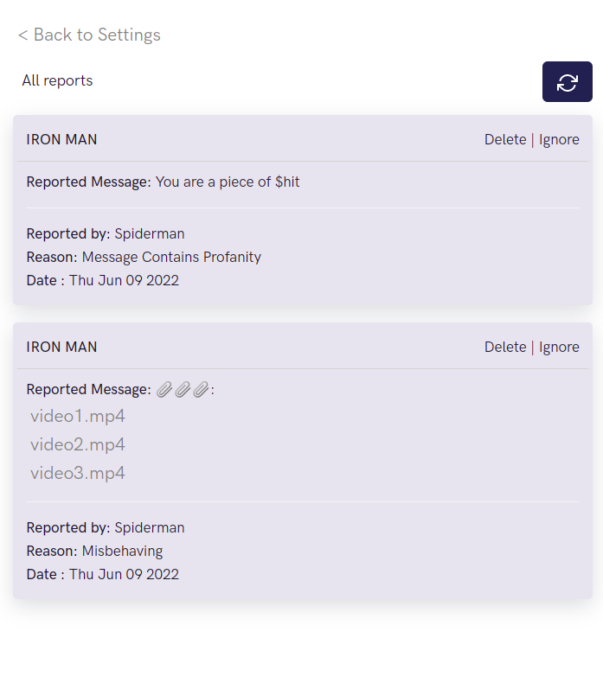This screenshot has height=689, width=603.
Task: Click the last paperclip attachment icon
Action: (x=201, y=389)
